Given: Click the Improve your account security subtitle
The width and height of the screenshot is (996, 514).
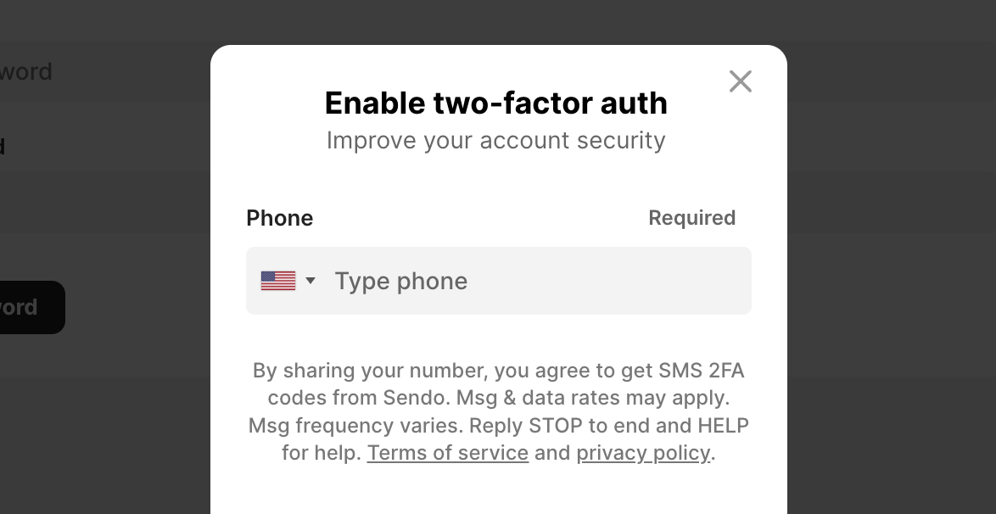Looking at the screenshot, I should point(496,141).
